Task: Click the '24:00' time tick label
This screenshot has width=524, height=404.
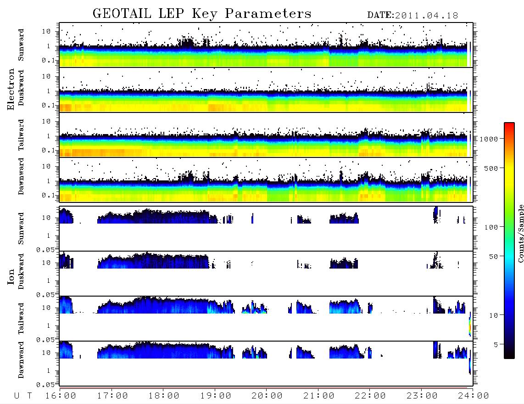Action: coord(473,396)
